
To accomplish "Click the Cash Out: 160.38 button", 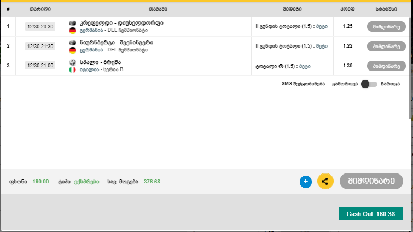I will tap(370, 214).
